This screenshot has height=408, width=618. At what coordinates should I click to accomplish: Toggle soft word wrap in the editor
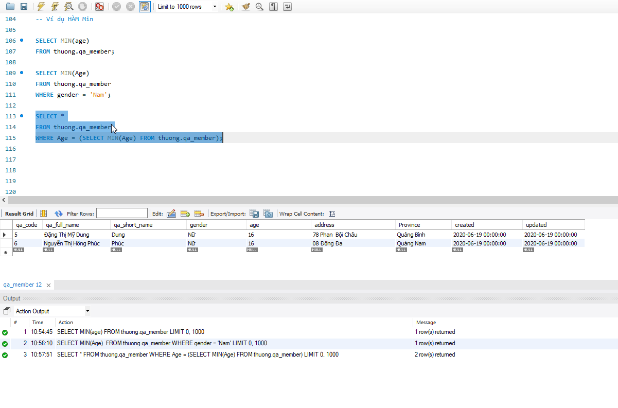(x=287, y=6)
